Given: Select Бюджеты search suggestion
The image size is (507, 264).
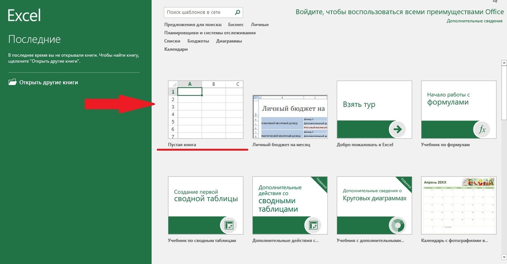Looking at the screenshot, I should [198, 41].
